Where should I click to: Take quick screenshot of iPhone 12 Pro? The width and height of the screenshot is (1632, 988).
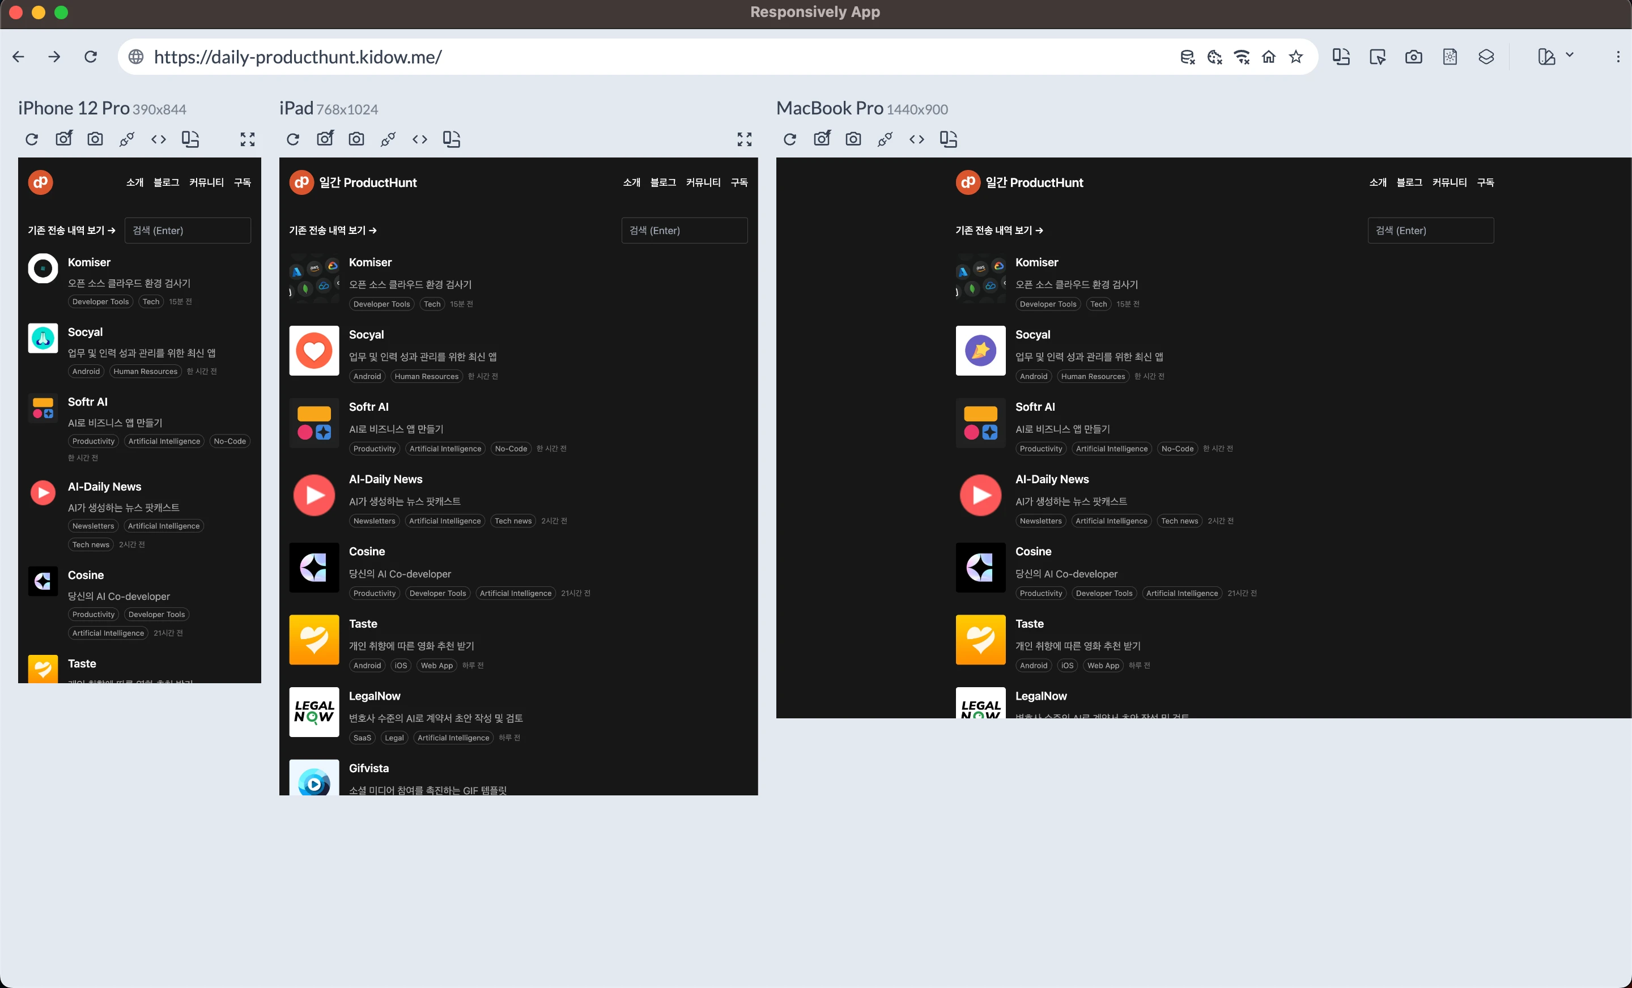pyautogui.click(x=63, y=138)
